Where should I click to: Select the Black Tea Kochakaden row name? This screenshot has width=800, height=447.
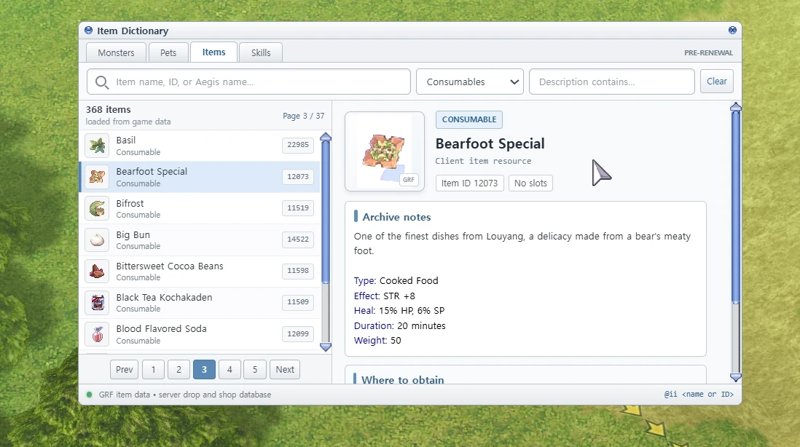point(164,297)
